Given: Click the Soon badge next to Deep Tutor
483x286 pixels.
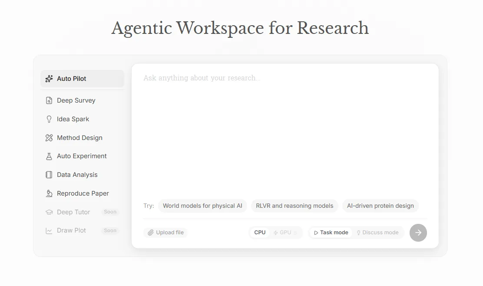Looking at the screenshot, I should pos(110,212).
